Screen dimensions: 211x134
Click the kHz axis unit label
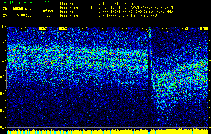3,27
